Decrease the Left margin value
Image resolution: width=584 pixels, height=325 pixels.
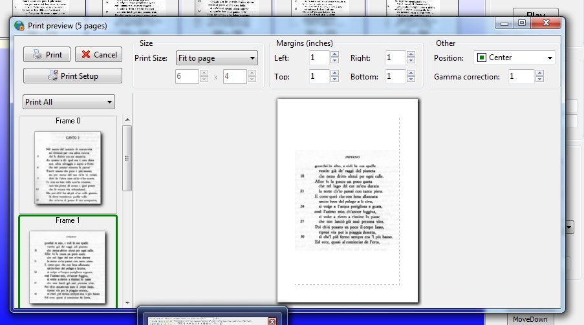point(334,61)
